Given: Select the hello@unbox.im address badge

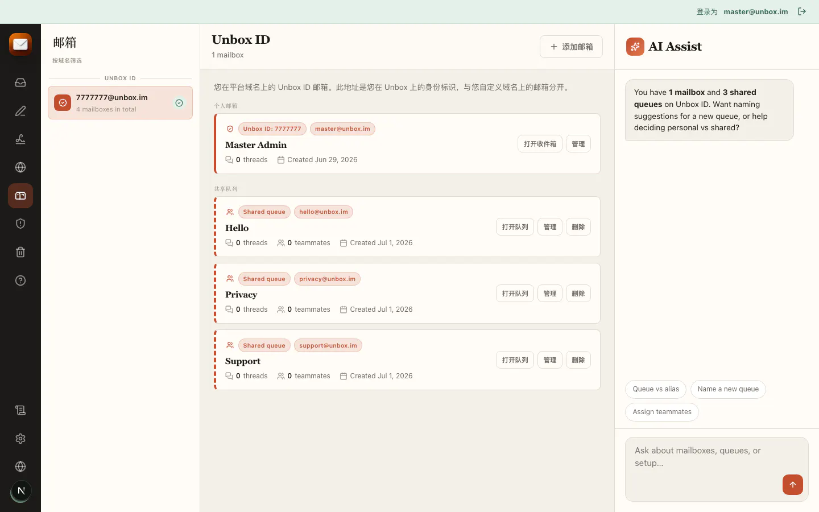Looking at the screenshot, I should coord(324,212).
